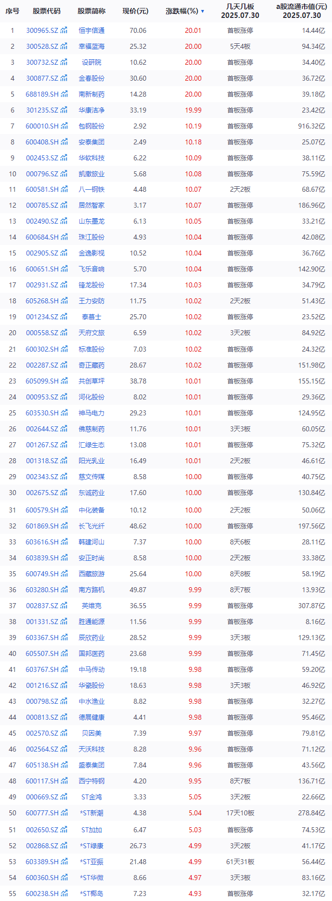332x901 pixels.
Task: Open stock code link 002837.SZ
Action: pyautogui.click(x=42, y=606)
